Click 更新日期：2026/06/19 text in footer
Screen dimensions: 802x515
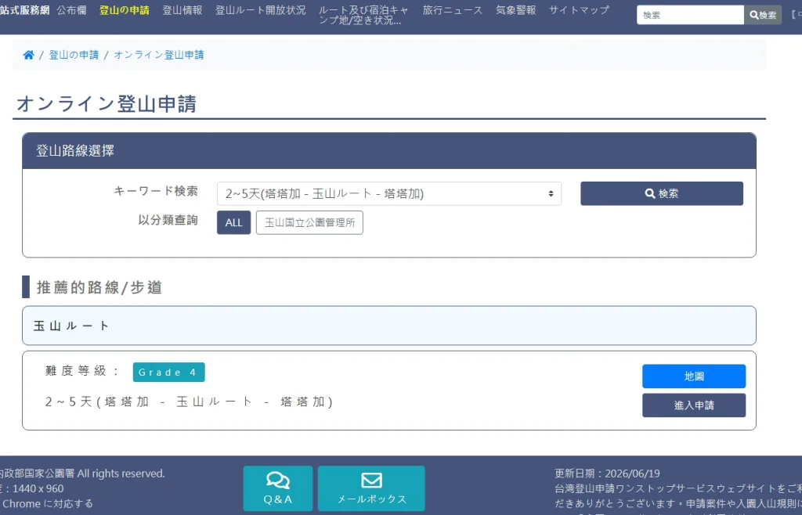(607, 474)
